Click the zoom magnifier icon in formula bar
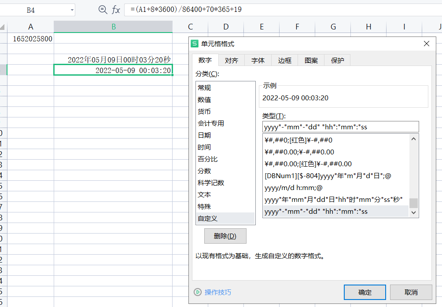The height and width of the screenshot is (307, 442). (x=103, y=10)
